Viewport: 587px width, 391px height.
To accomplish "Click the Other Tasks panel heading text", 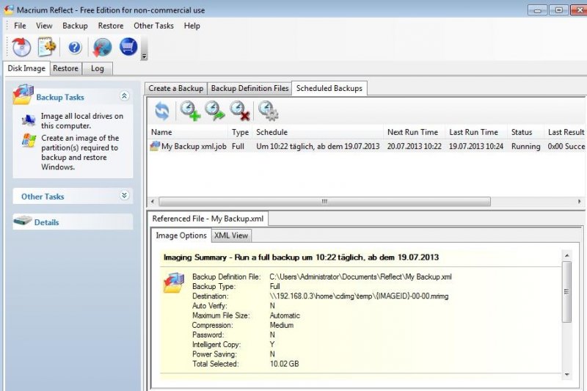I will pyautogui.click(x=43, y=197).
